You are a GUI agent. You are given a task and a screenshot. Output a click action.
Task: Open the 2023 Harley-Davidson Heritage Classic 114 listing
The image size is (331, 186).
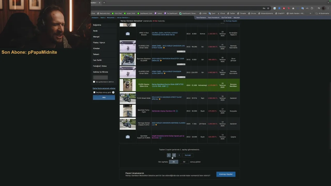[169, 124]
